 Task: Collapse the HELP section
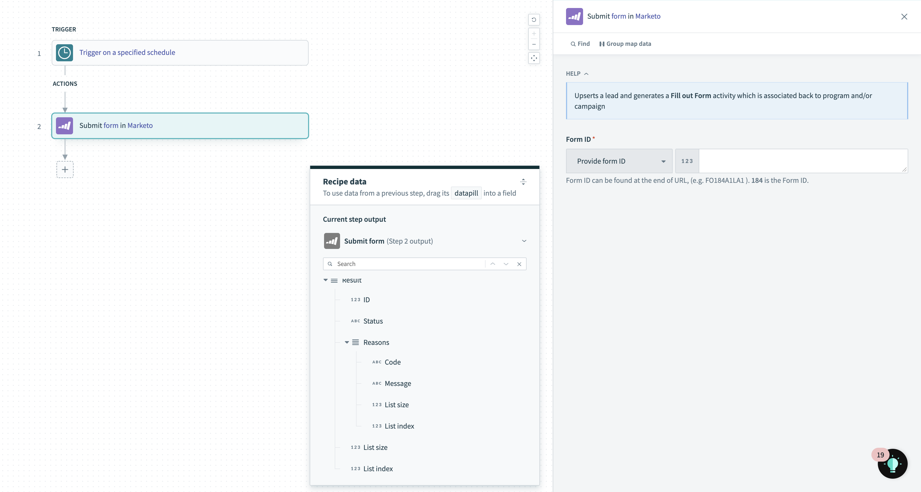(586, 74)
